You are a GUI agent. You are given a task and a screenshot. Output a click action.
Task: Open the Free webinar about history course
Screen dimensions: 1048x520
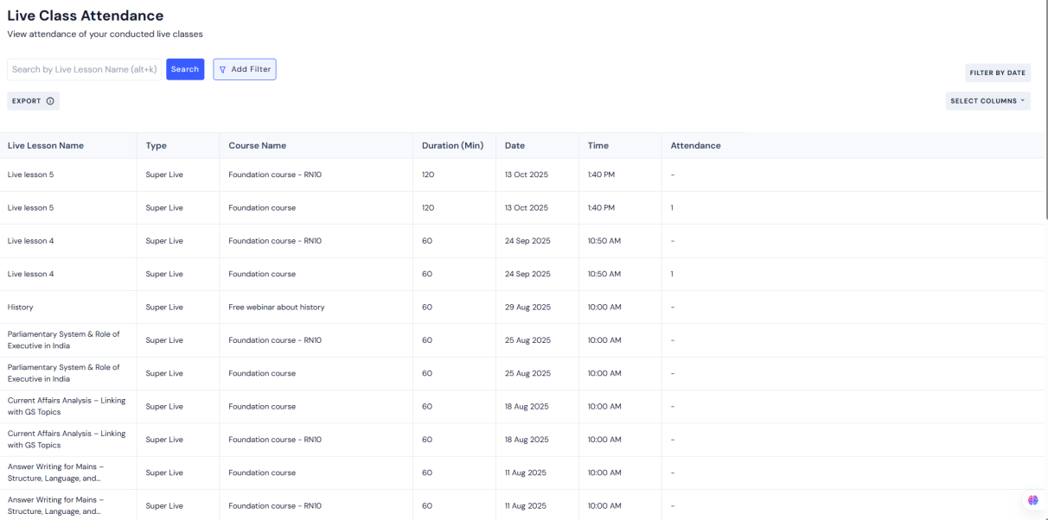click(x=276, y=308)
